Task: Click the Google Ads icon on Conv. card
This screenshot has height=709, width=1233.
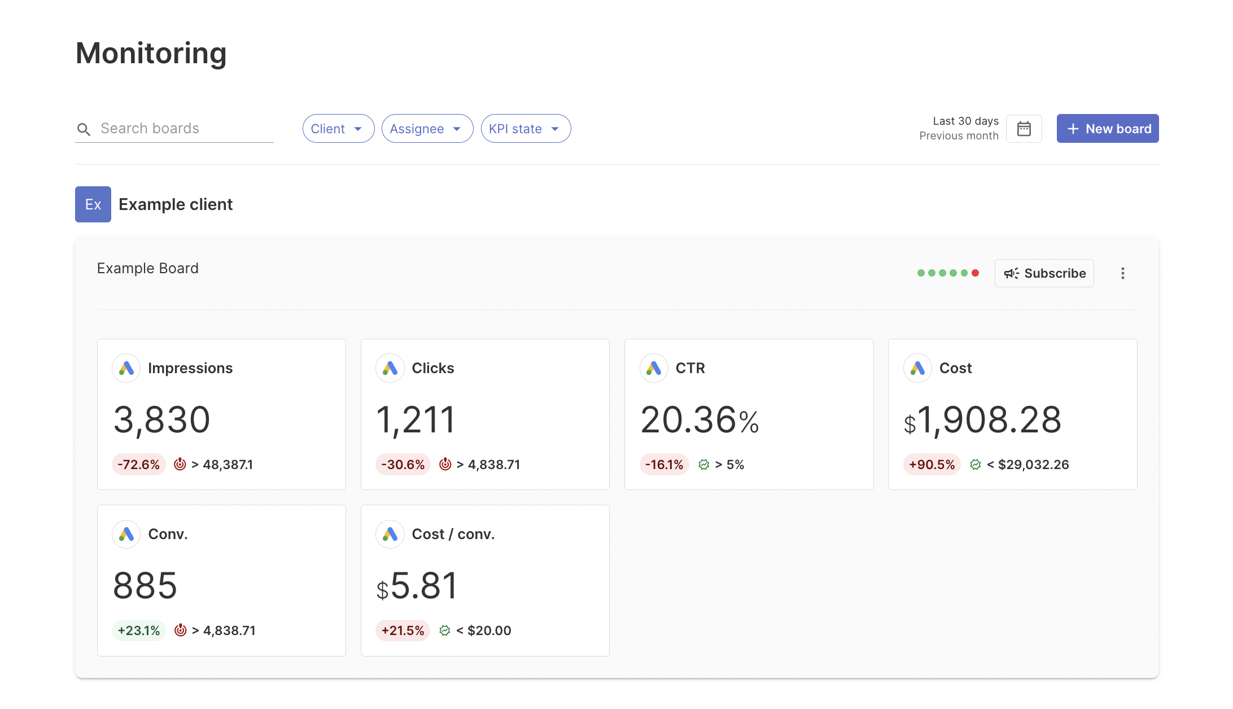Action: tap(126, 534)
